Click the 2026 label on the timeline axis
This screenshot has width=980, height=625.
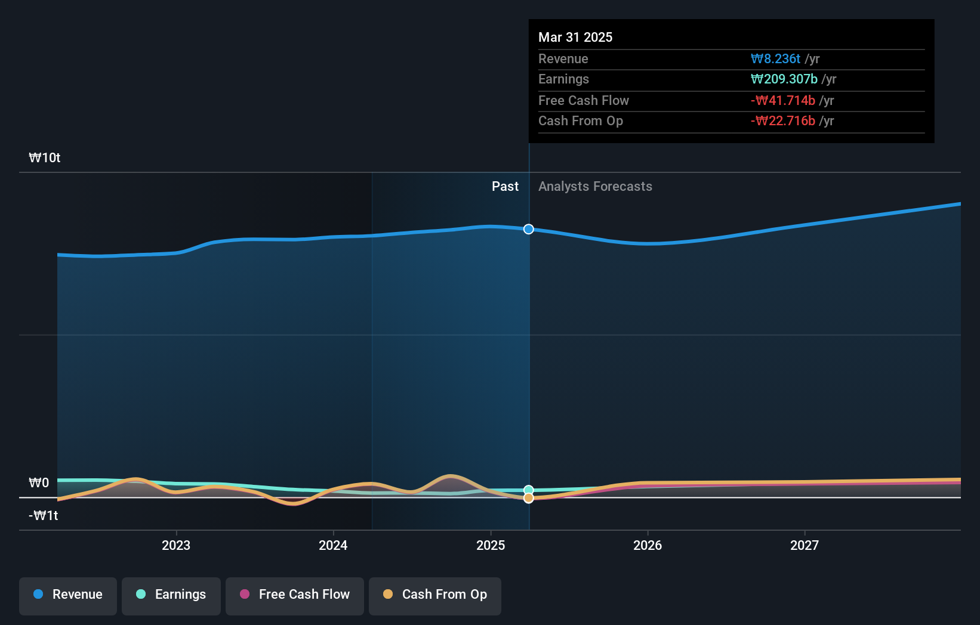point(648,544)
